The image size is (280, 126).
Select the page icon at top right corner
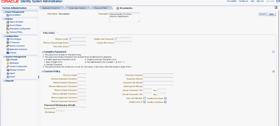point(276,7)
